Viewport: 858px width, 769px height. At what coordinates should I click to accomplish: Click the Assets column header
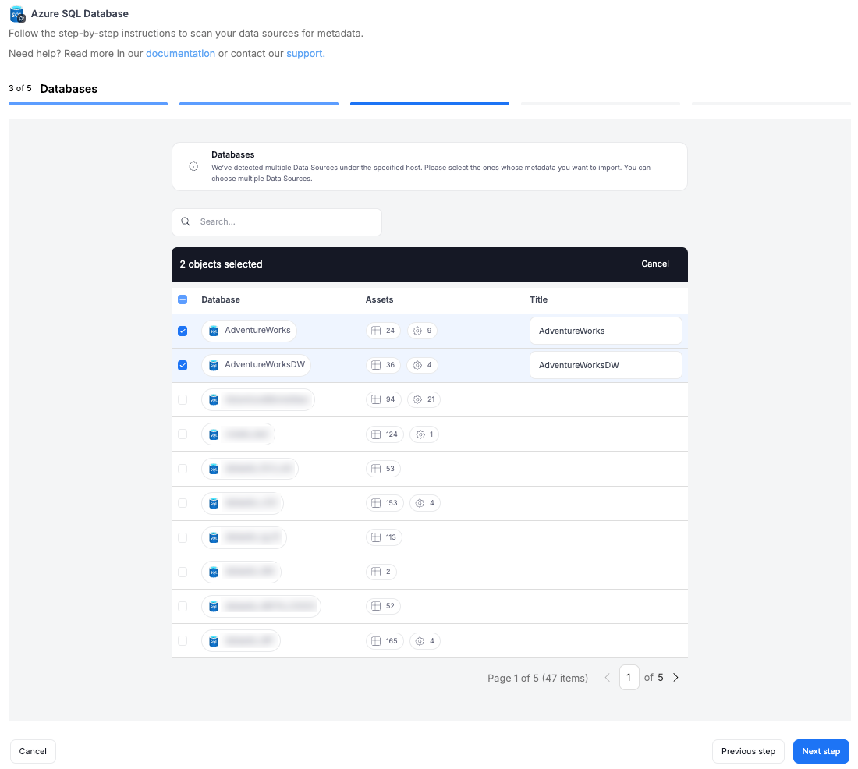tap(379, 299)
